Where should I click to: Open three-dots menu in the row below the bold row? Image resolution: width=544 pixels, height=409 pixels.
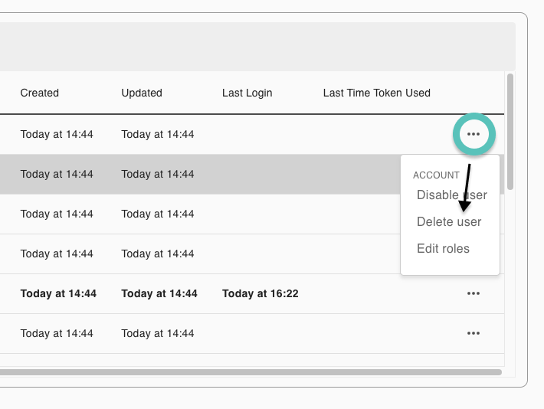(x=474, y=333)
